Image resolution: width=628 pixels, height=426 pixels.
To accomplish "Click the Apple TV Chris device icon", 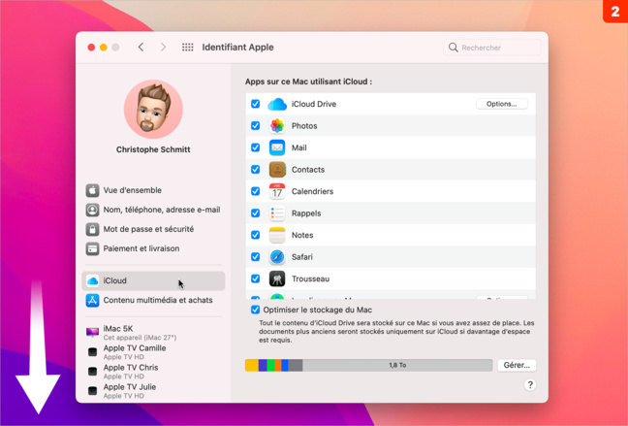I will click(92, 372).
